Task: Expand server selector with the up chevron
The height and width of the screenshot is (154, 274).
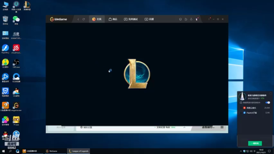Action: tap(184, 127)
